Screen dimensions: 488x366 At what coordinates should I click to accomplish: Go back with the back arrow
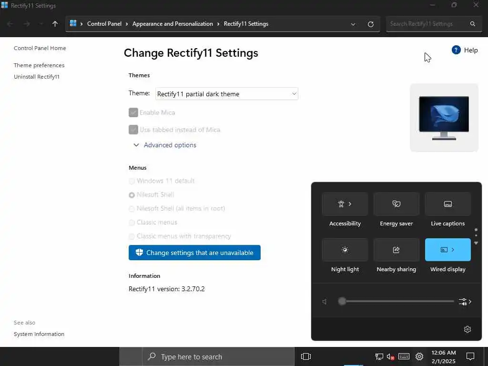click(x=10, y=24)
